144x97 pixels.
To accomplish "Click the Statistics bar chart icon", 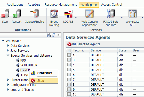I will click(33, 73).
